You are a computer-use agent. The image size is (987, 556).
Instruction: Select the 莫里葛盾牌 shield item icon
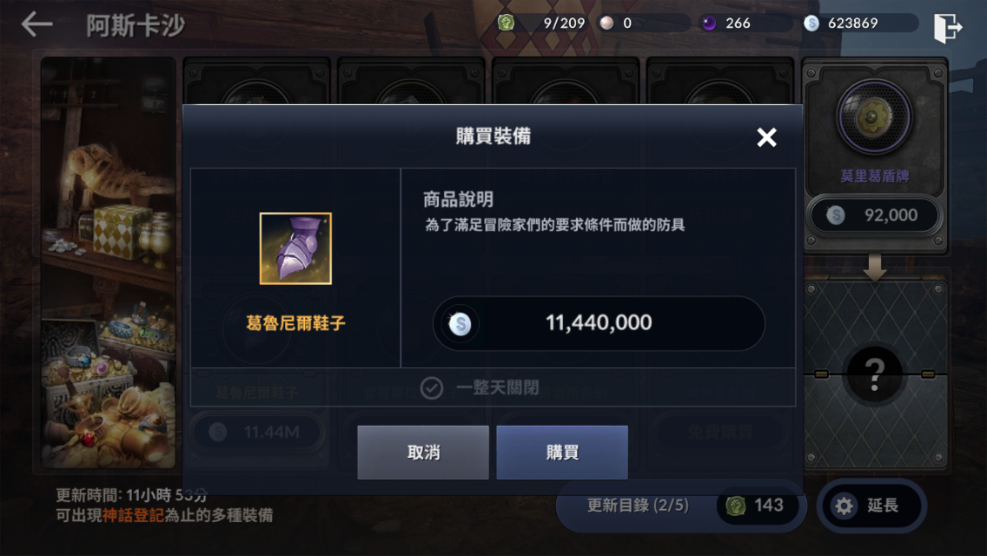(x=874, y=116)
